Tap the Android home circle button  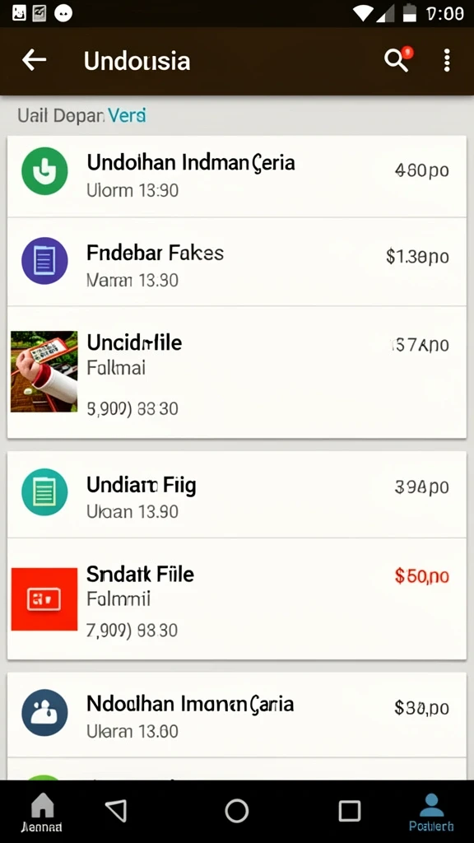236,811
